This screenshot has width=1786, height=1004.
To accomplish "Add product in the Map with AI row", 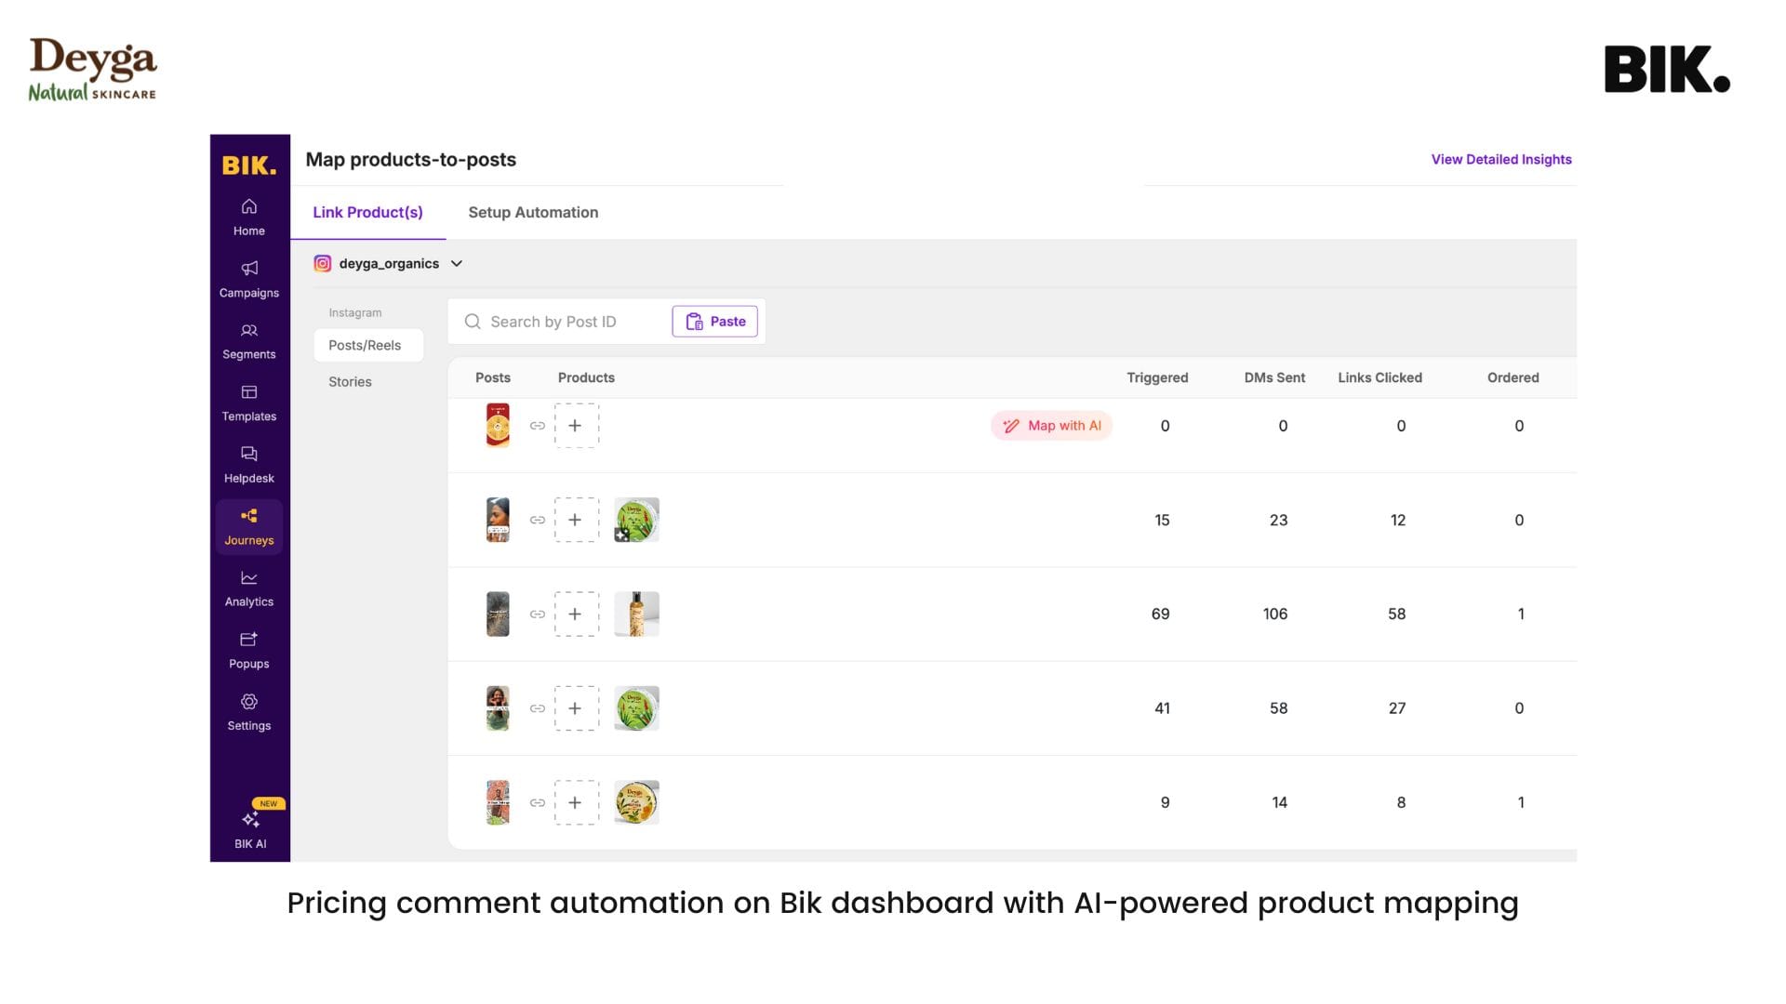I will (577, 426).
